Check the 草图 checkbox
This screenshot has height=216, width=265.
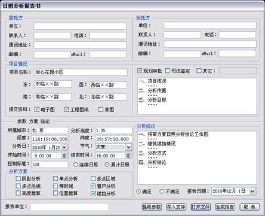pyautogui.click(x=101, y=109)
